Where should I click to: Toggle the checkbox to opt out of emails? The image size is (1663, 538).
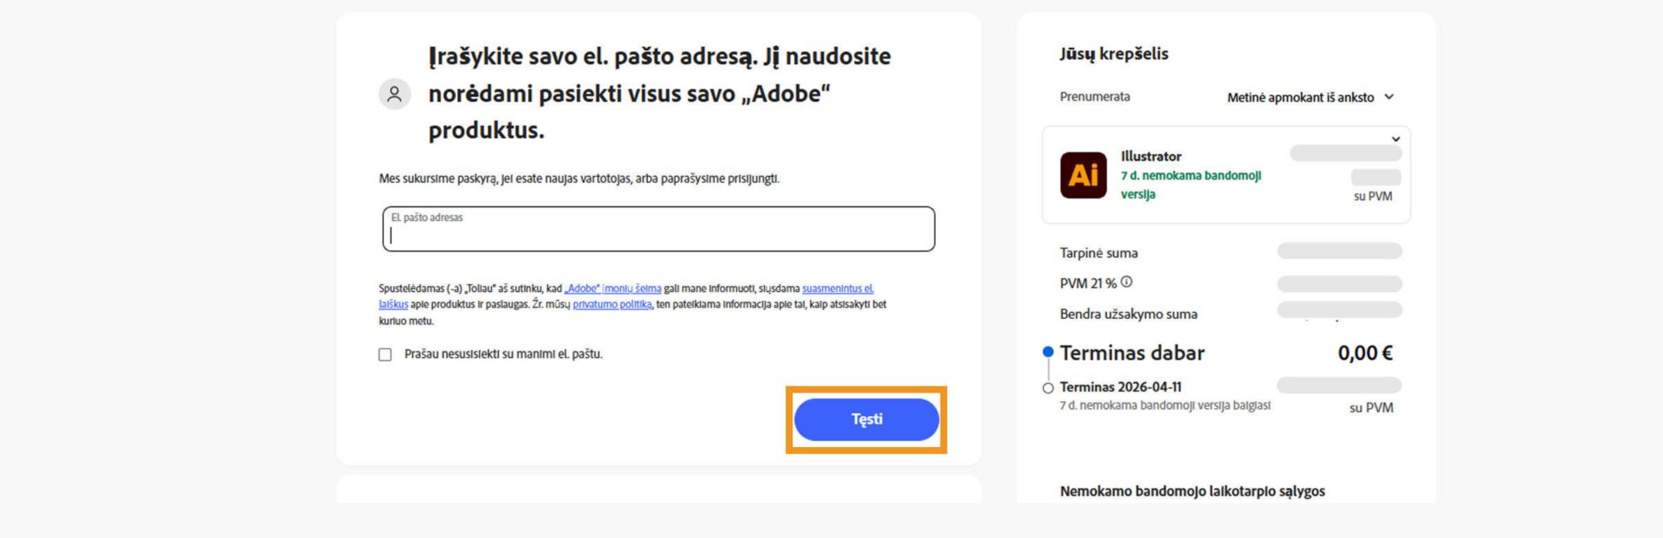[384, 354]
